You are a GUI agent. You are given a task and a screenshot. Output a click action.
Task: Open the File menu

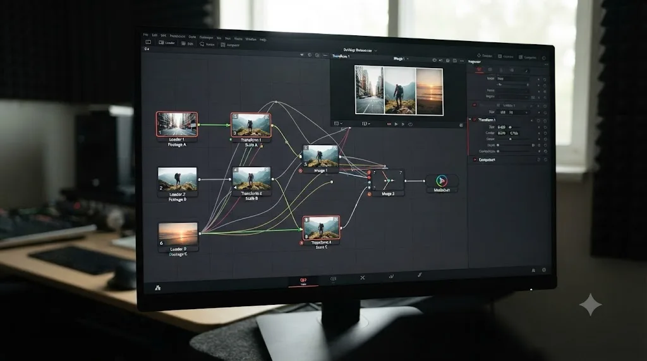tap(146, 35)
